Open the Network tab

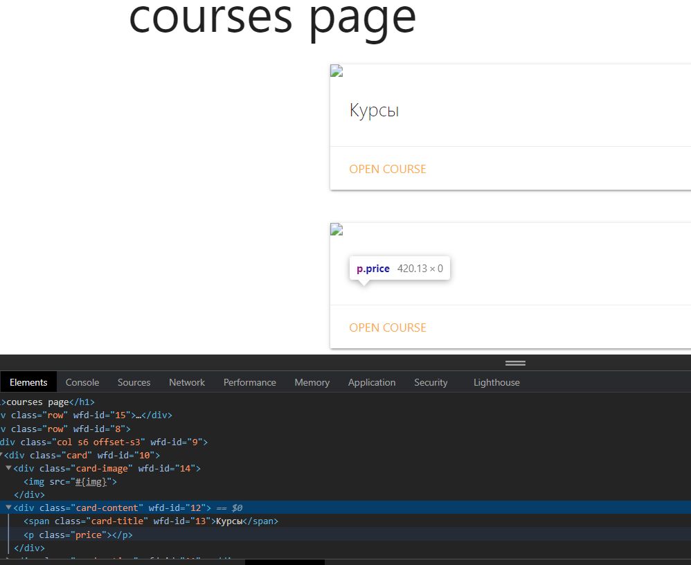187,382
